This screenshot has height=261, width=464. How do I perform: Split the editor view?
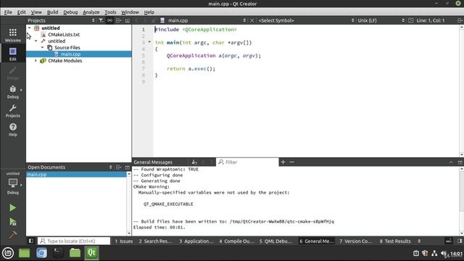coord(460,20)
